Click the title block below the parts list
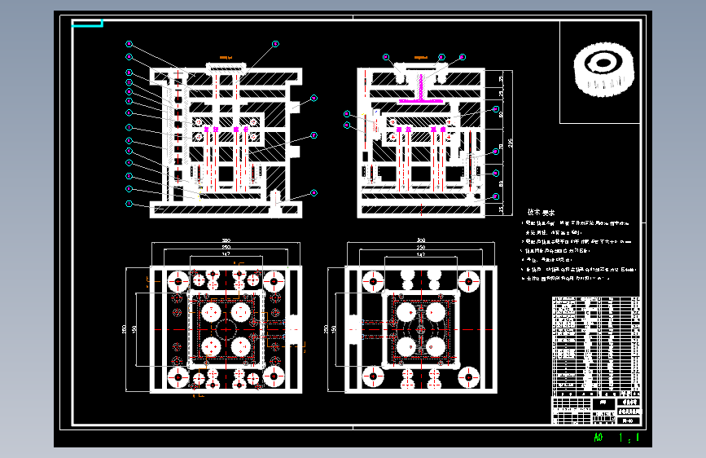This screenshot has width=706, height=458. [x=596, y=411]
